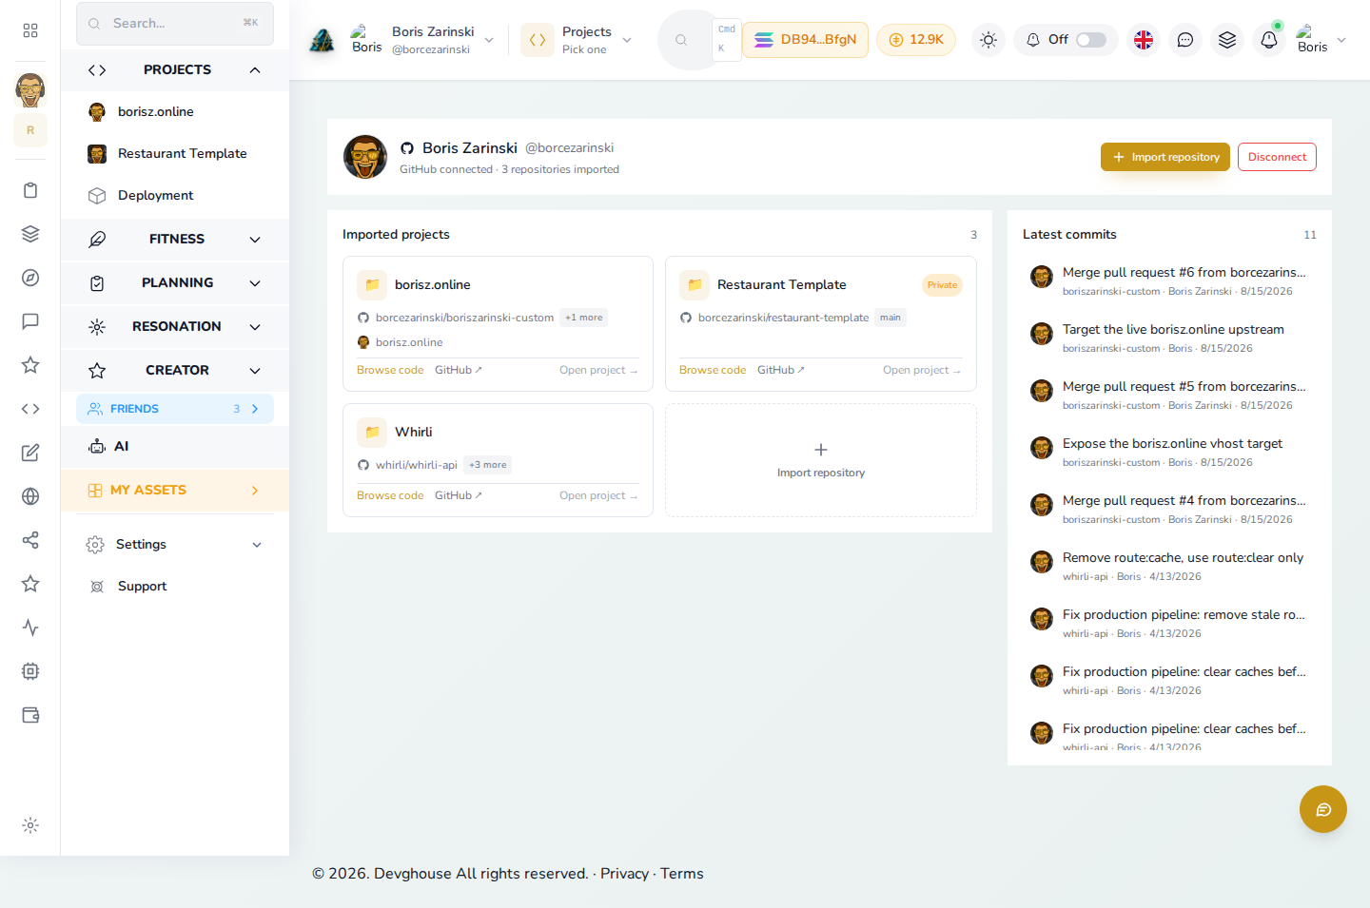
Task: Click the 12.9K coin balance badge
Action: [916, 40]
